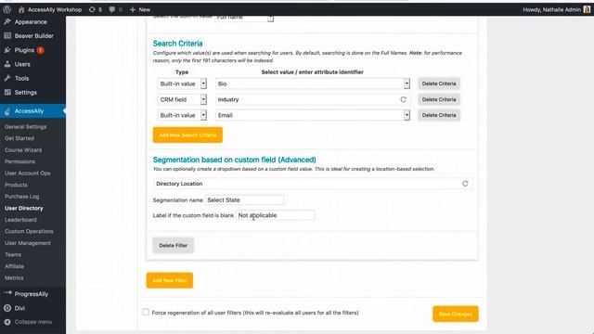Click the Users person icon
594x334 pixels.
point(7,64)
